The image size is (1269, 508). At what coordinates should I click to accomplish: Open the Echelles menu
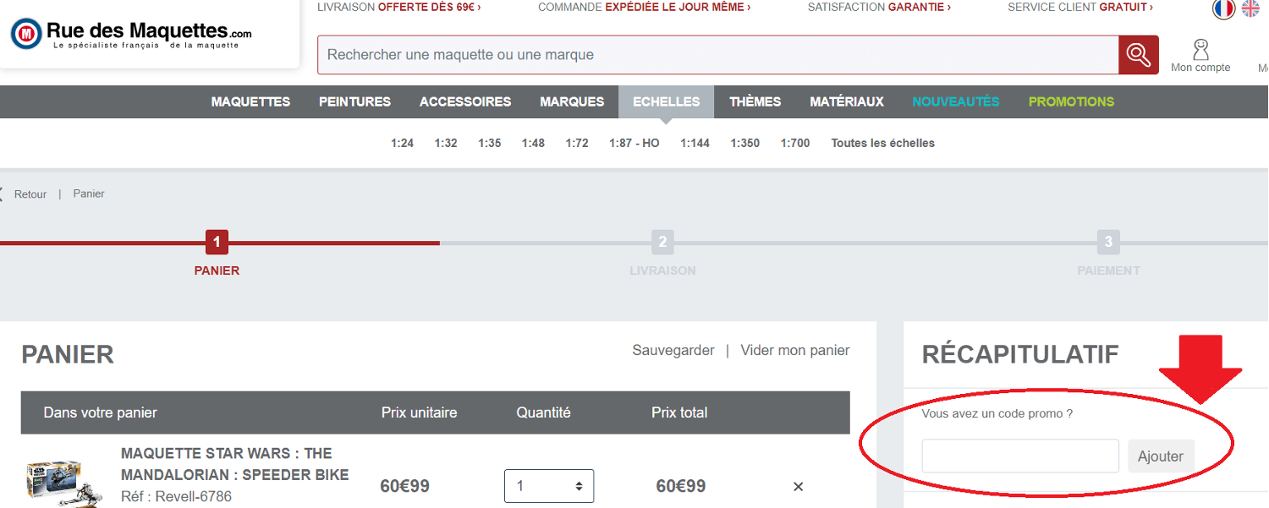pos(667,101)
